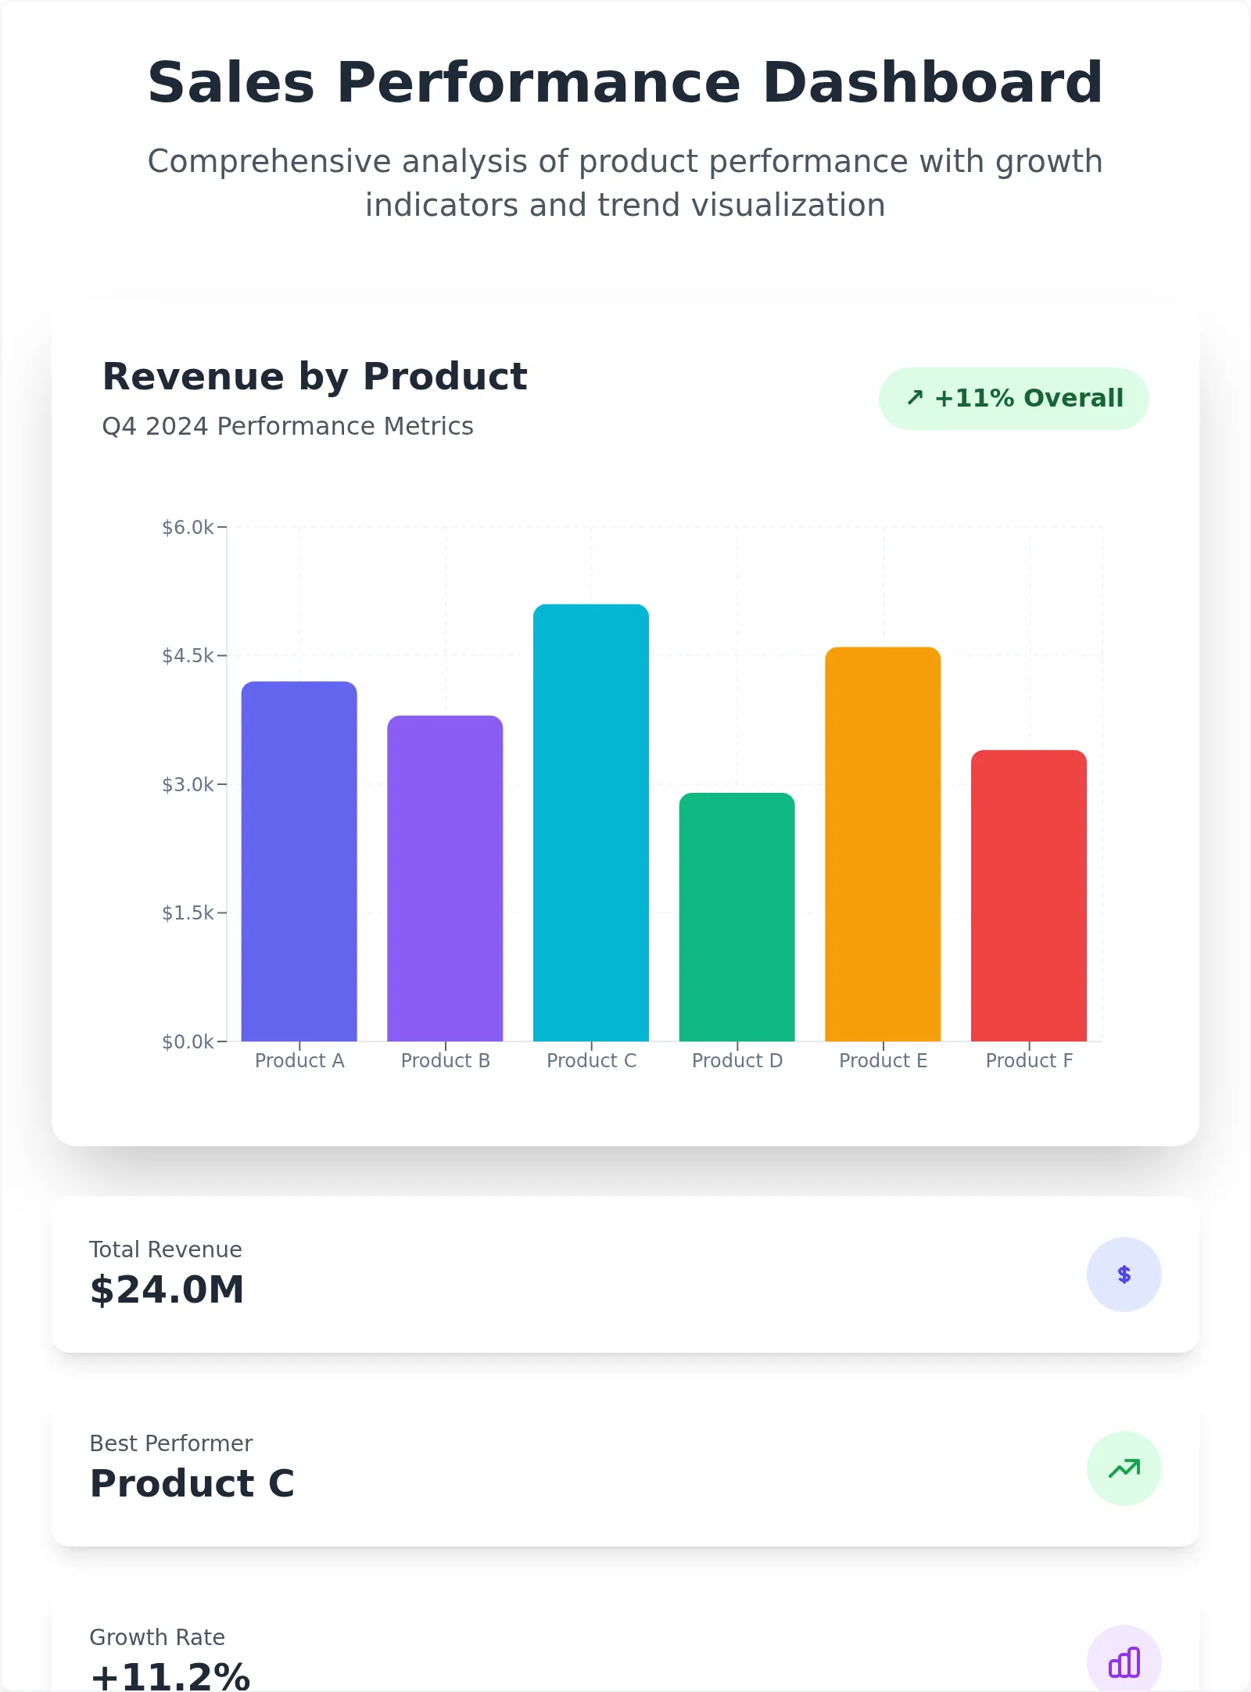Click the Product A axis label
1251x1692 pixels.
coord(299,1060)
